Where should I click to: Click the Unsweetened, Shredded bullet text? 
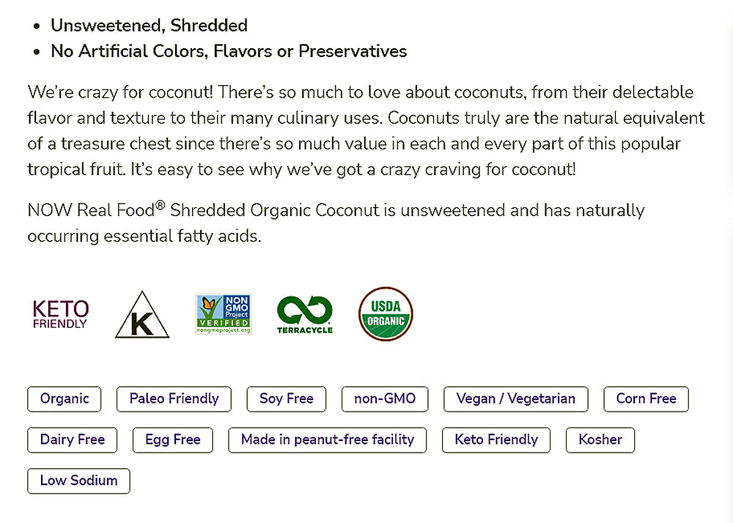149,26
